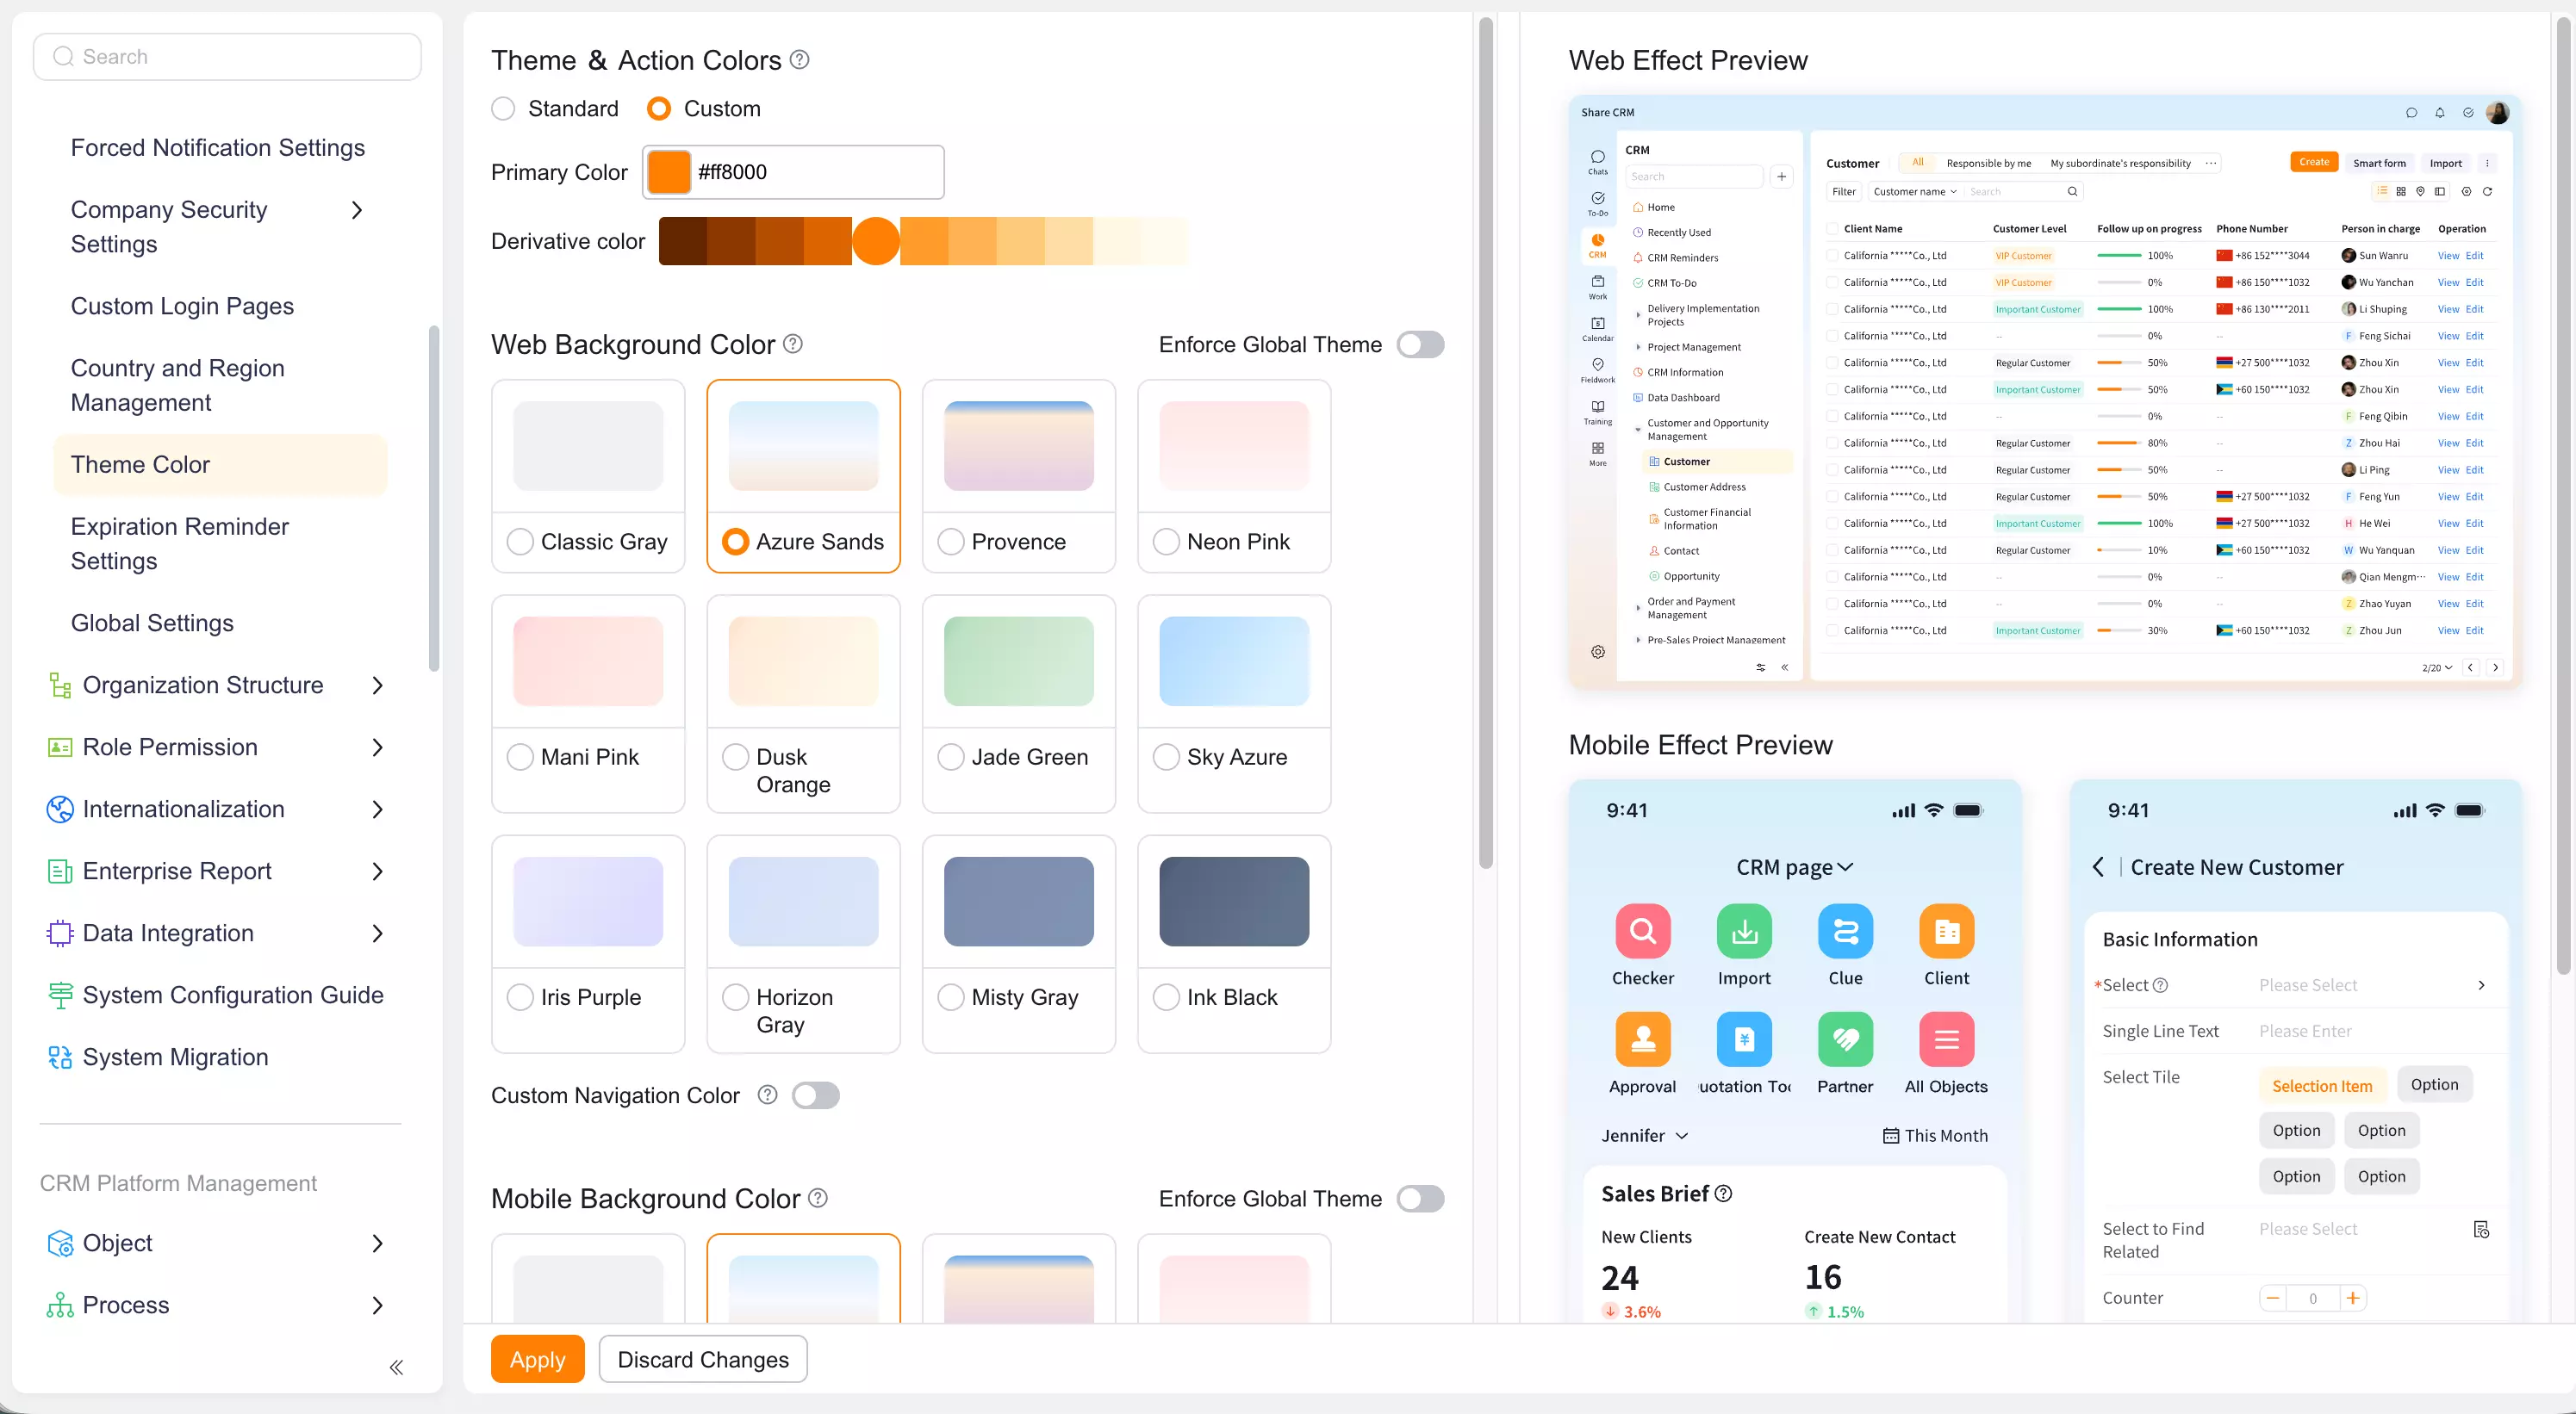
Task: Click the Approval icon in mobile preview
Action: (1642, 1039)
